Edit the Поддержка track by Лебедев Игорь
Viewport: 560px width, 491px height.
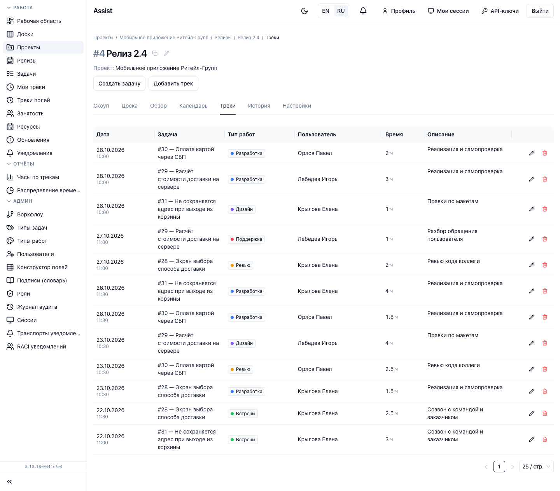pyautogui.click(x=532, y=239)
